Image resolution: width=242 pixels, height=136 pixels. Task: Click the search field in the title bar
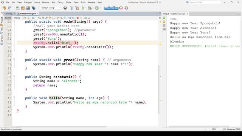[205, 2]
